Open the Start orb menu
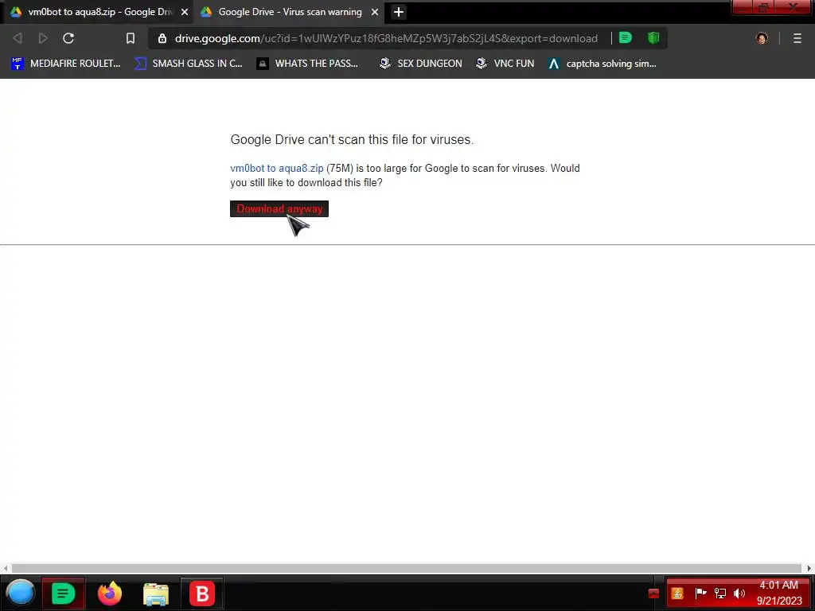815x611 pixels. tap(21, 593)
